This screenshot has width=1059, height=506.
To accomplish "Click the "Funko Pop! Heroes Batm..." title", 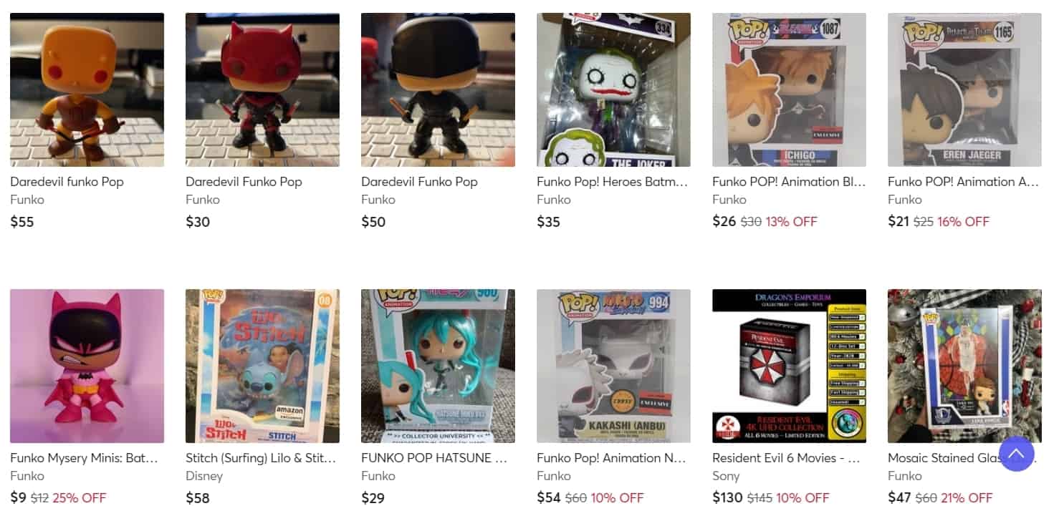I will pos(612,182).
